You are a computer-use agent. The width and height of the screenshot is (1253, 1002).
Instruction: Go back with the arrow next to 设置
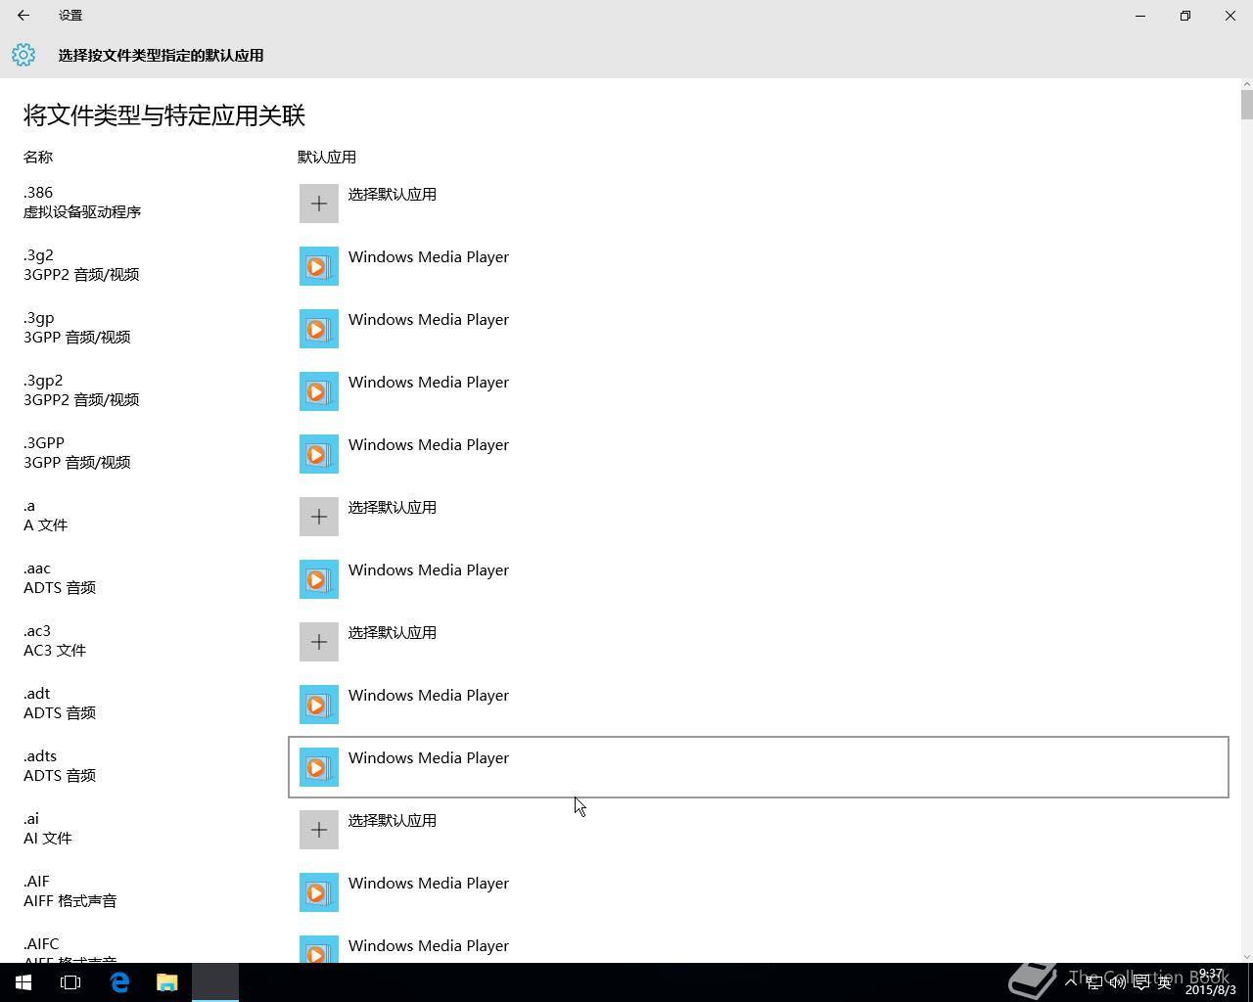pos(23,16)
